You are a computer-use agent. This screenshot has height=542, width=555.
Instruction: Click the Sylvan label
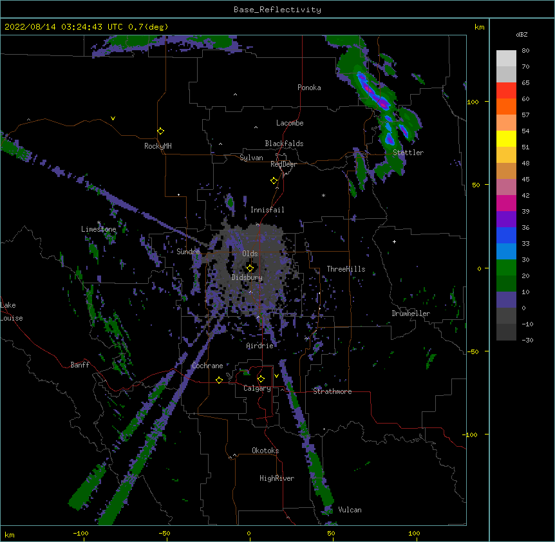251,158
